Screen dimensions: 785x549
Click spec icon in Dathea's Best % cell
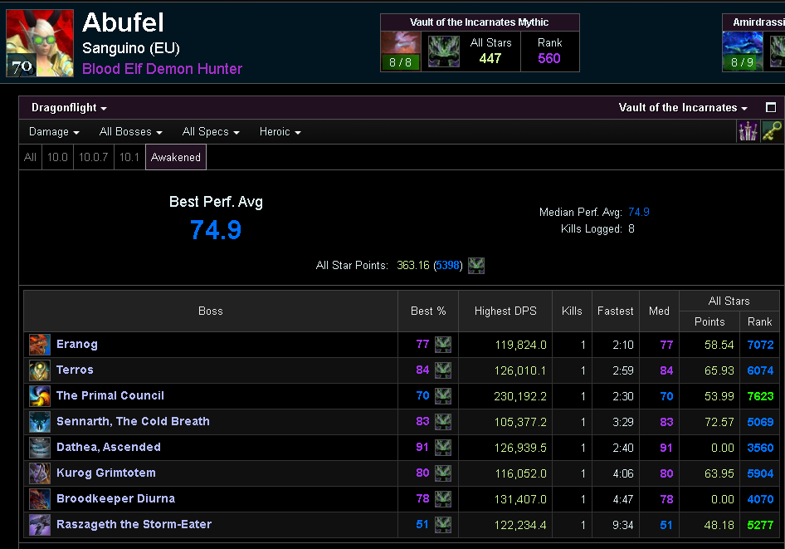pos(443,448)
